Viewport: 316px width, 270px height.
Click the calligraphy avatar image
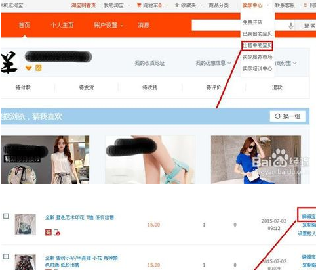[x=9, y=62]
